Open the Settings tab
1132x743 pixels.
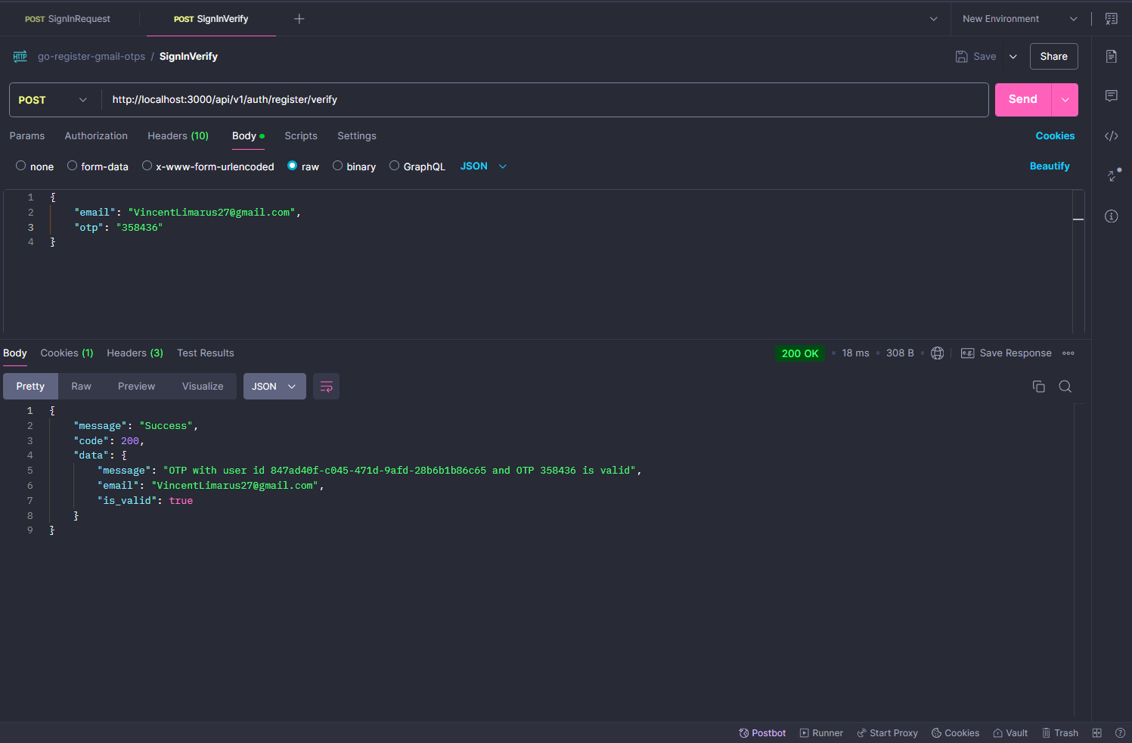point(357,136)
